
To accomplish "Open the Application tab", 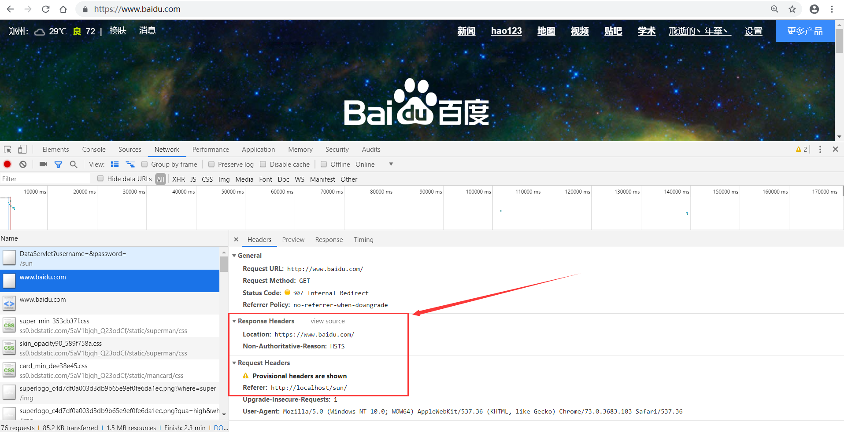I will (x=258, y=150).
